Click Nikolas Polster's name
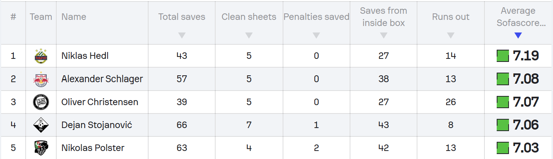The width and height of the screenshot is (553, 159). (93, 148)
